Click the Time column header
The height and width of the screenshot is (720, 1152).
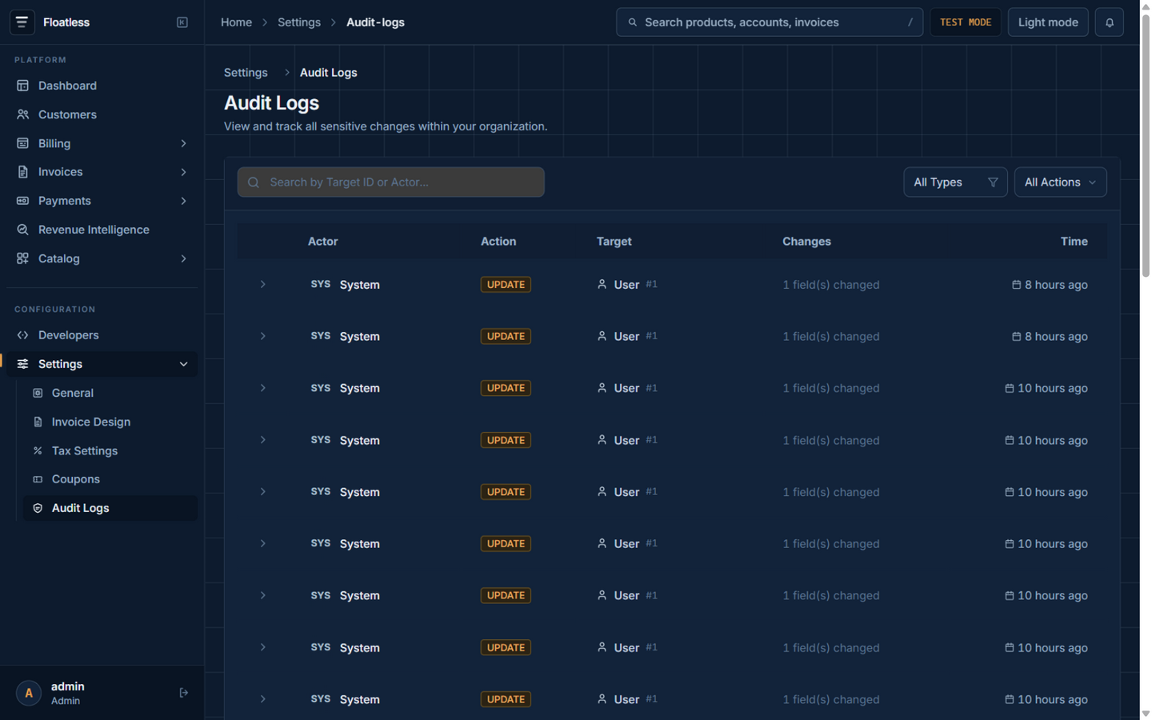(x=1074, y=242)
